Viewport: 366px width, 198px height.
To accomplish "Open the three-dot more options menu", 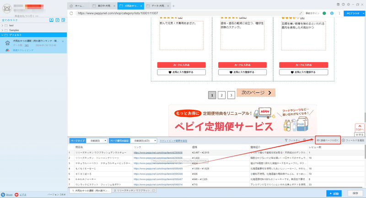I will pos(339,13).
